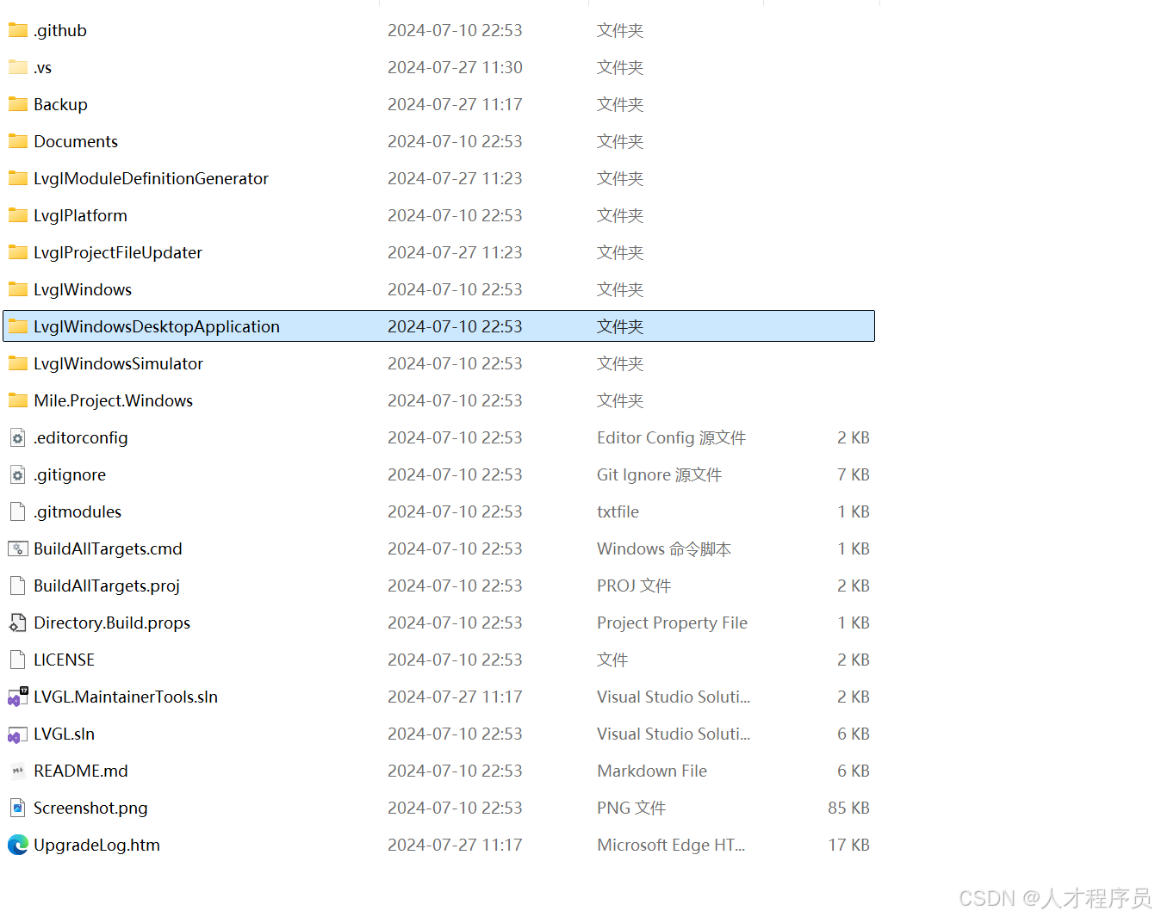Click the .github folder icon
Viewport: 1155px width, 917px height.
click(x=18, y=30)
